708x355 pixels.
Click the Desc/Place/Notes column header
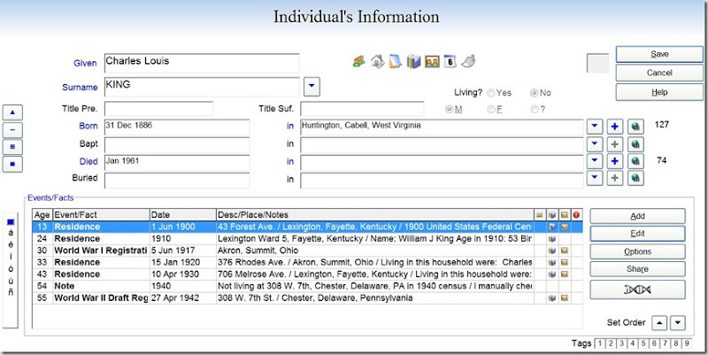pyautogui.click(x=374, y=215)
